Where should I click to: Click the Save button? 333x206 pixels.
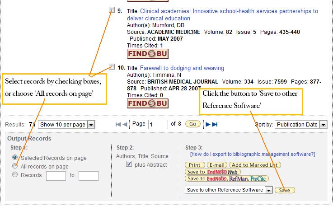click(285, 190)
